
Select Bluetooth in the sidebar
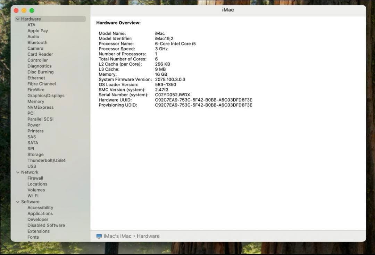(37, 42)
